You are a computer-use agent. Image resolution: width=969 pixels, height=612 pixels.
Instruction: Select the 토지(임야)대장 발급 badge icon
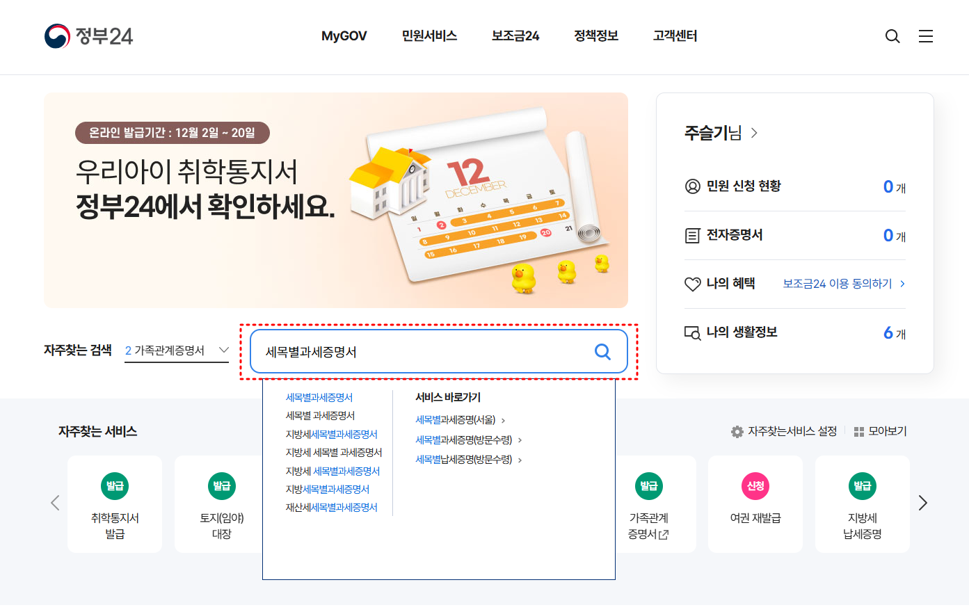tap(222, 486)
